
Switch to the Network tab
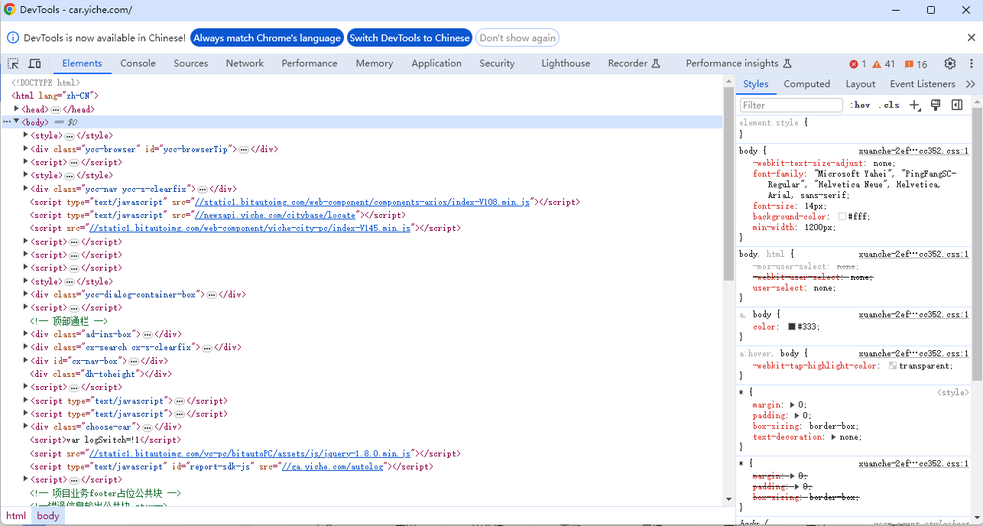(x=245, y=63)
